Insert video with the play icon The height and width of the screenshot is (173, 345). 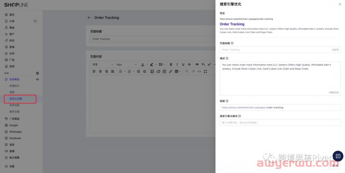164,72
